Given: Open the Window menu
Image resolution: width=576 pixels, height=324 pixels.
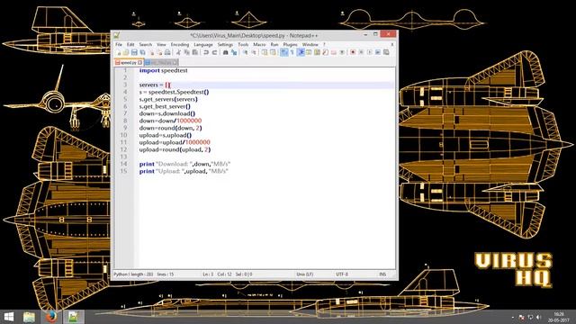Looking at the screenshot, I should point(310,44).
